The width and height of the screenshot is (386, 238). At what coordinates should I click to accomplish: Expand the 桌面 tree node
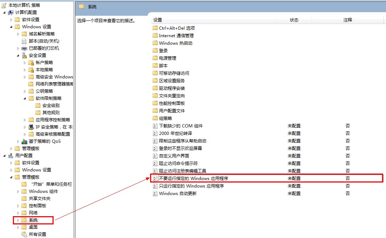pos(17,227)
